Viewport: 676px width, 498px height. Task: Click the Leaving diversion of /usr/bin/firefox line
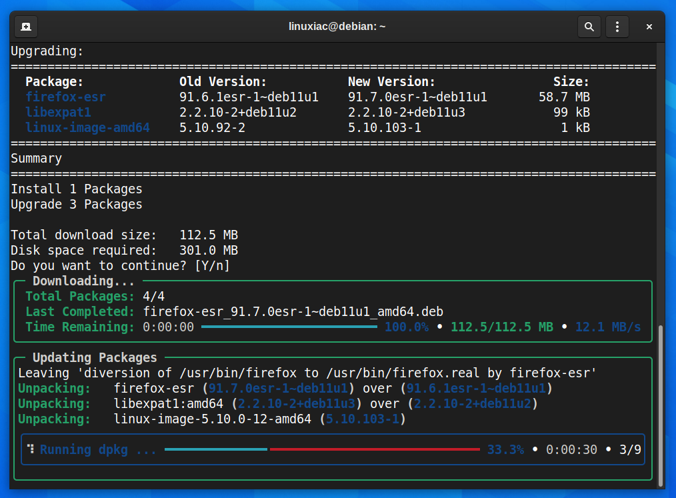click(x=307, y=373)
